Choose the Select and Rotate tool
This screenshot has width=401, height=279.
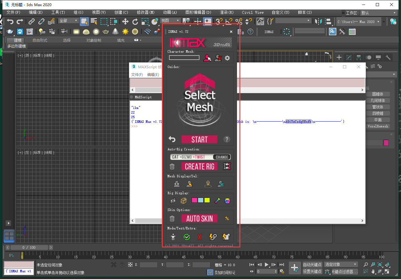tap(135, 21)
